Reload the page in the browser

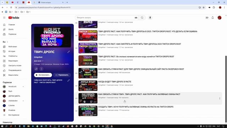[x=11, y=7]
